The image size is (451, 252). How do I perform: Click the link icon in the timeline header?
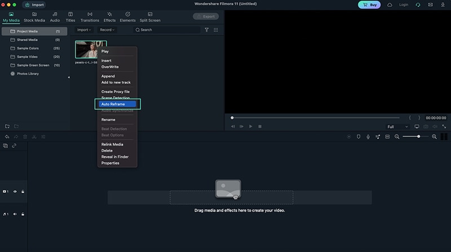[x=14, y=146]
